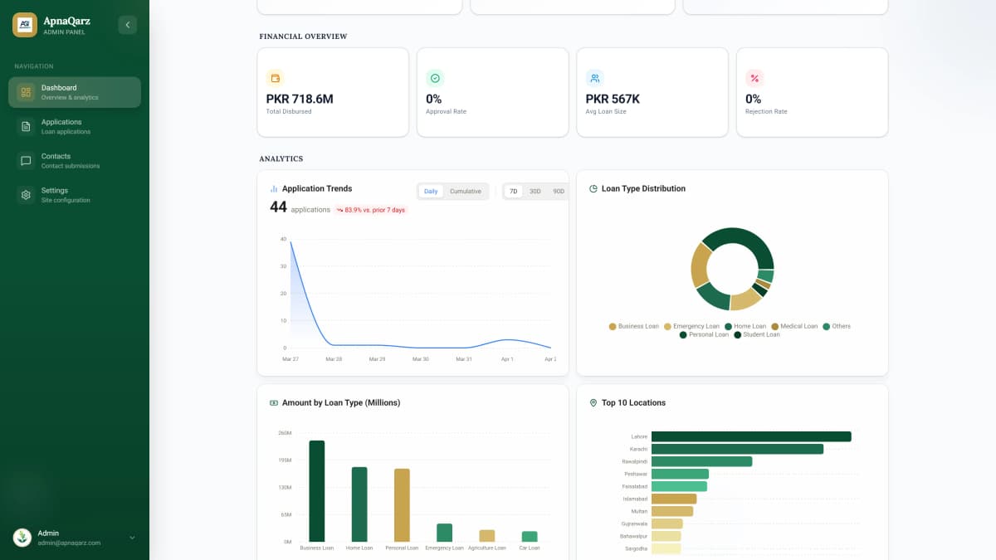Image resolution: width=996 pixels, height=560 pixels.
Task: Click the Islamabad location bar
Action: pyautogui.click(x=674, y=499)
